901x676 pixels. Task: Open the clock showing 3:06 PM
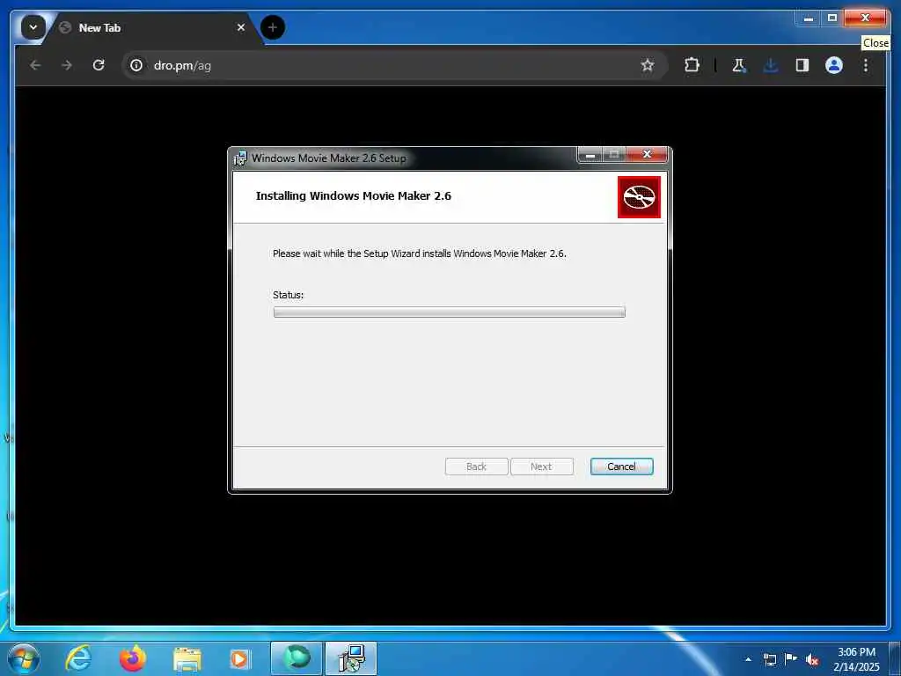(856, 659)
